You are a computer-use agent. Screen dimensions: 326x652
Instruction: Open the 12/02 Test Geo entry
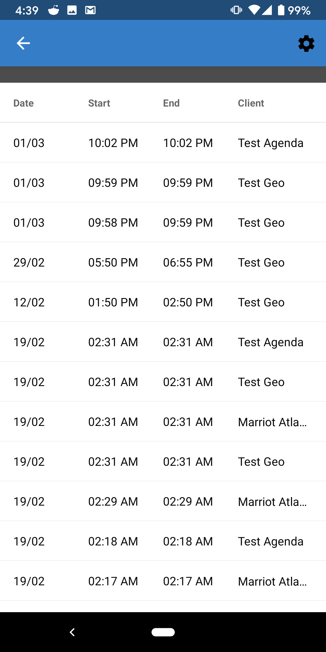(163, 302)
